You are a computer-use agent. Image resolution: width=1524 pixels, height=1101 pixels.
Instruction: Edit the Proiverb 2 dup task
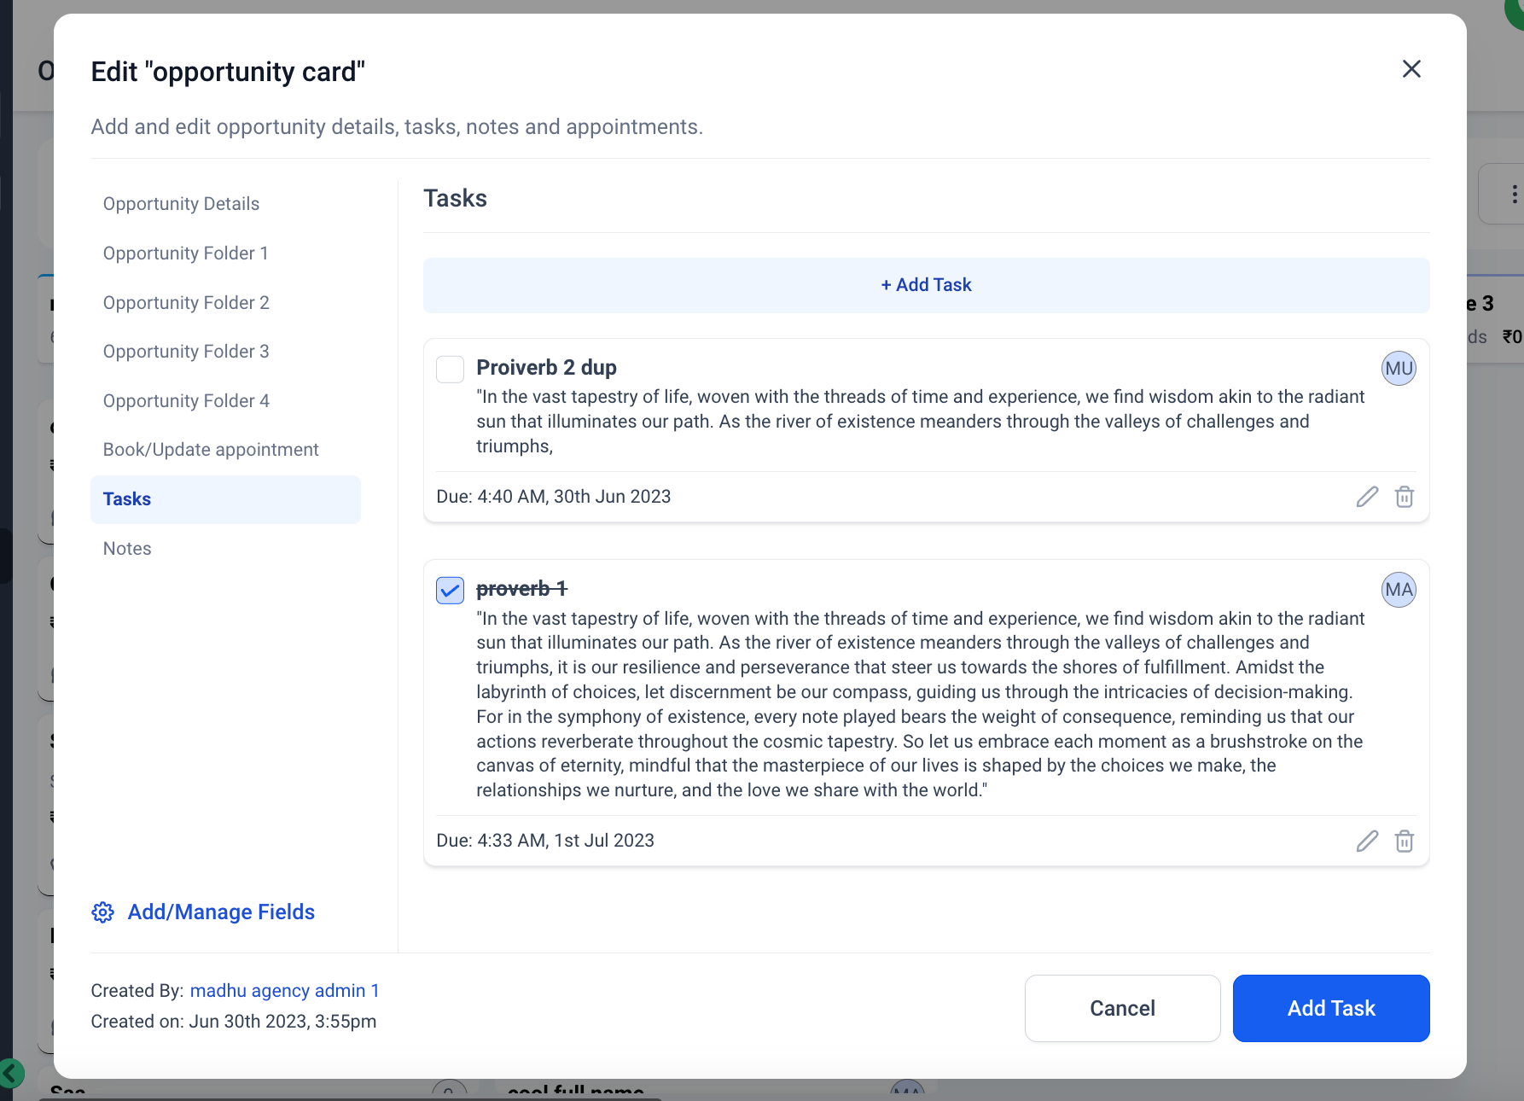coord(1367,497)
